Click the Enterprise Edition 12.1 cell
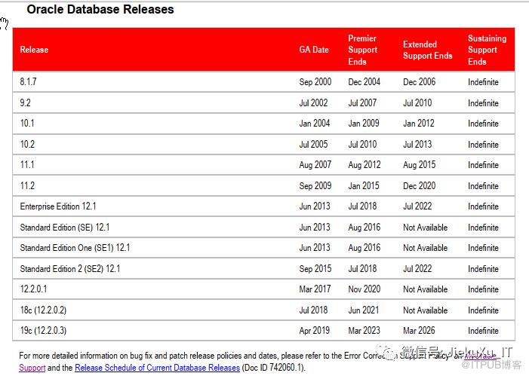This screenshot has width=529, height=376. pyautogui.click(x=58, y=206)
